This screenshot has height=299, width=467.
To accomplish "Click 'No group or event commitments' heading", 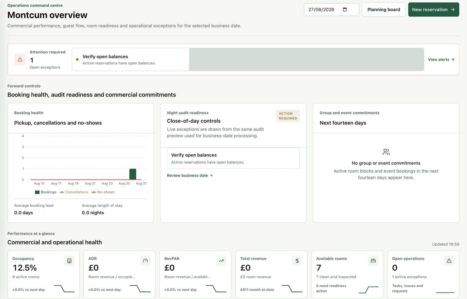I will click(x=386, y=163).
